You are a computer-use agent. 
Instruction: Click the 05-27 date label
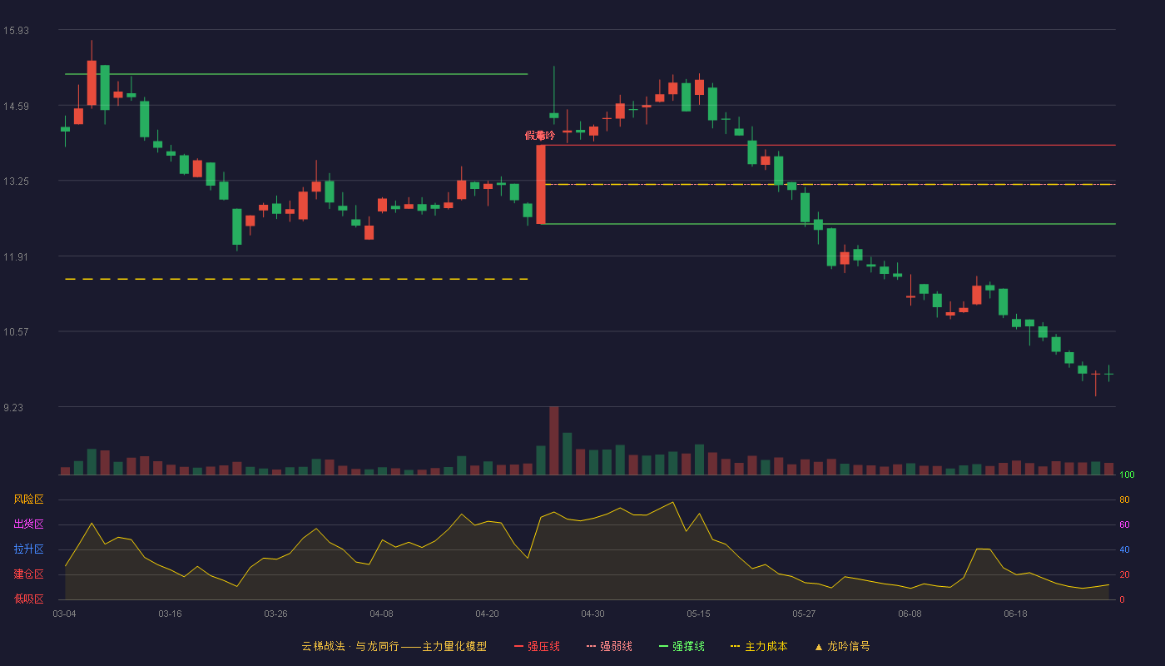[804, 614]
